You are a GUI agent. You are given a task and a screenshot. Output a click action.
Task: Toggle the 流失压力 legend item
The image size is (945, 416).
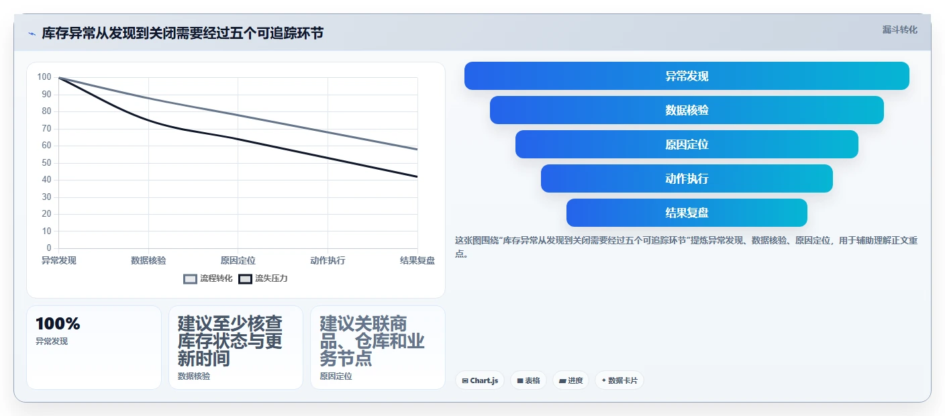coord(263,278)
